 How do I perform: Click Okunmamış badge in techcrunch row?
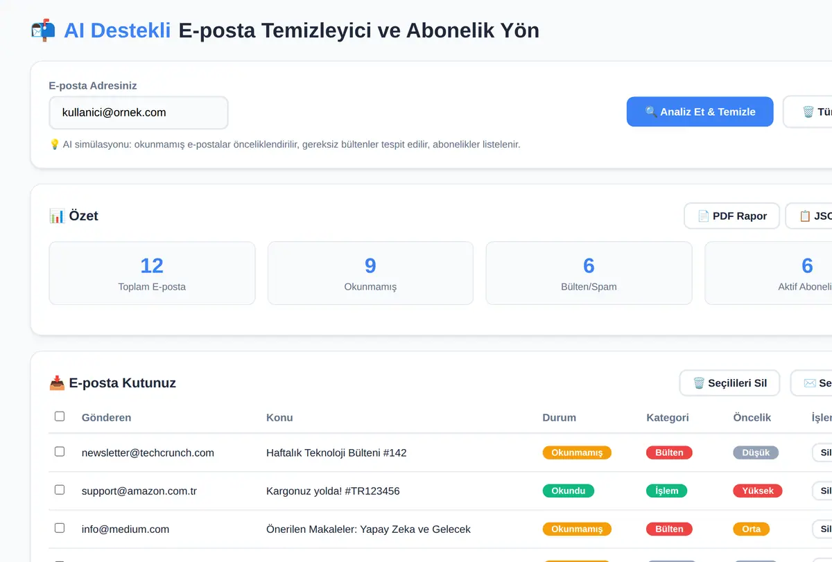click(x=577, y=453)
